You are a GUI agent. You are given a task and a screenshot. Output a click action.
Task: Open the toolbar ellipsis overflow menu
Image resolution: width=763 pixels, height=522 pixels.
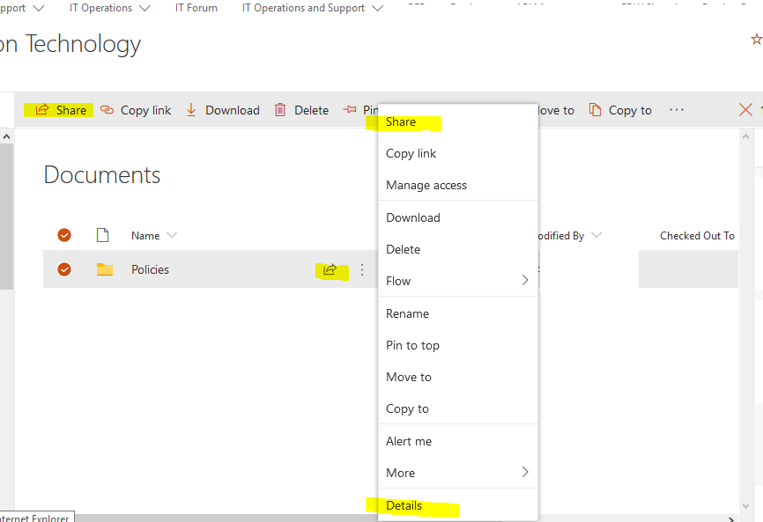(677, 110)
